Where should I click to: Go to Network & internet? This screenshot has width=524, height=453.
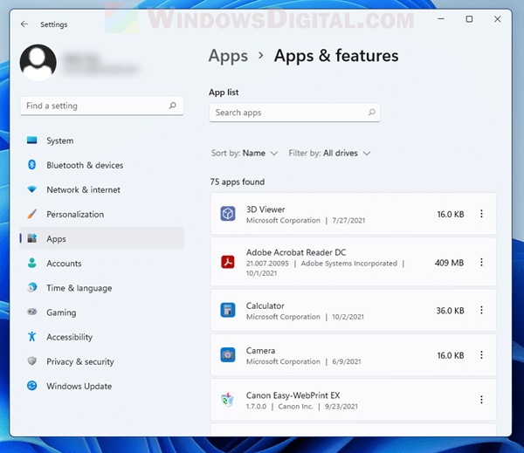pyautogui.click(x=101, y=189)
